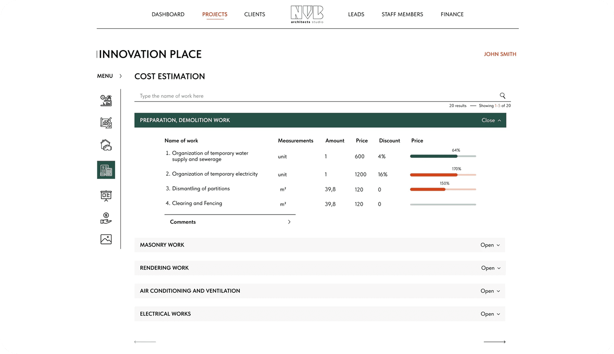The image size is (614, 354).
Task: Click the desk with clock sidebar icon
Action: (x=106, y=101)
